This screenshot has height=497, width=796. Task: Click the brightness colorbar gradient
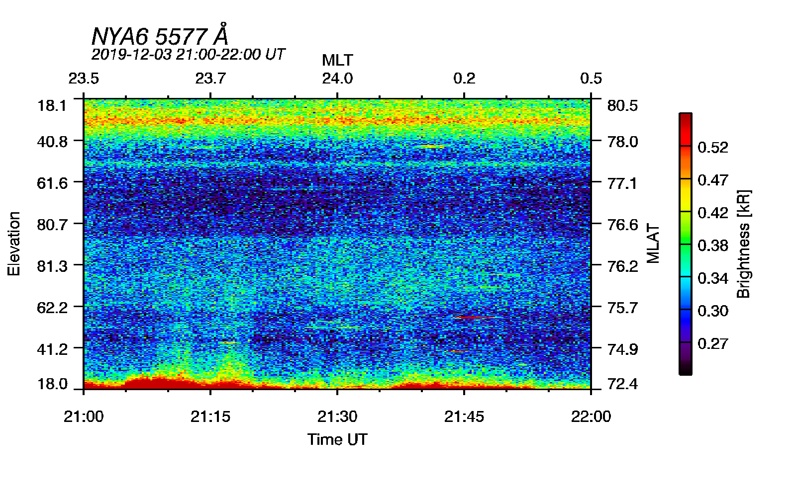pyautogui.click(x=686, y=244)
